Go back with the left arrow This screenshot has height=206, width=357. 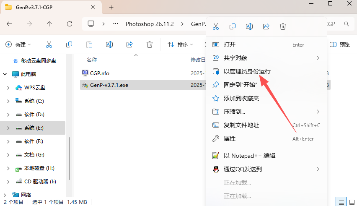coord(9,24)
